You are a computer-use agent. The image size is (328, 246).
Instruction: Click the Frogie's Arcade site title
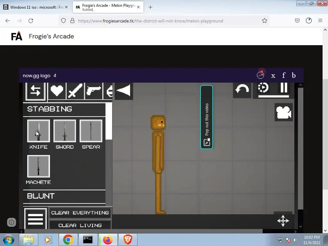pos(52,37)
